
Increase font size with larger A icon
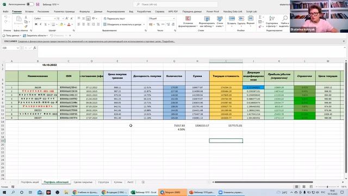pyautogui.click(x=67, y=19)
